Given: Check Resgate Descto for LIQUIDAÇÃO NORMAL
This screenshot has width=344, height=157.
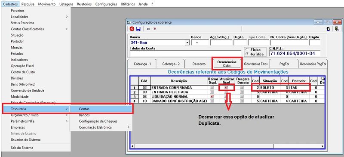Looking at the screenshot, I should click(x=242, y=97).
